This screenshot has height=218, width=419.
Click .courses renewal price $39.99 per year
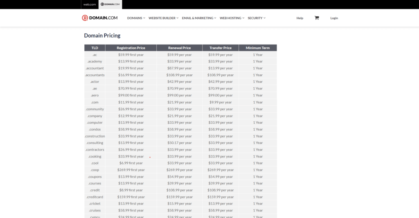point(180,183)
